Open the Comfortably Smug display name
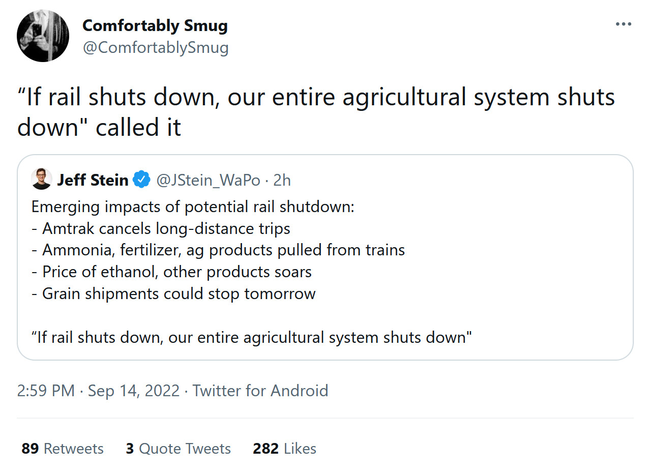647x472 pixels. pos(155,25)
